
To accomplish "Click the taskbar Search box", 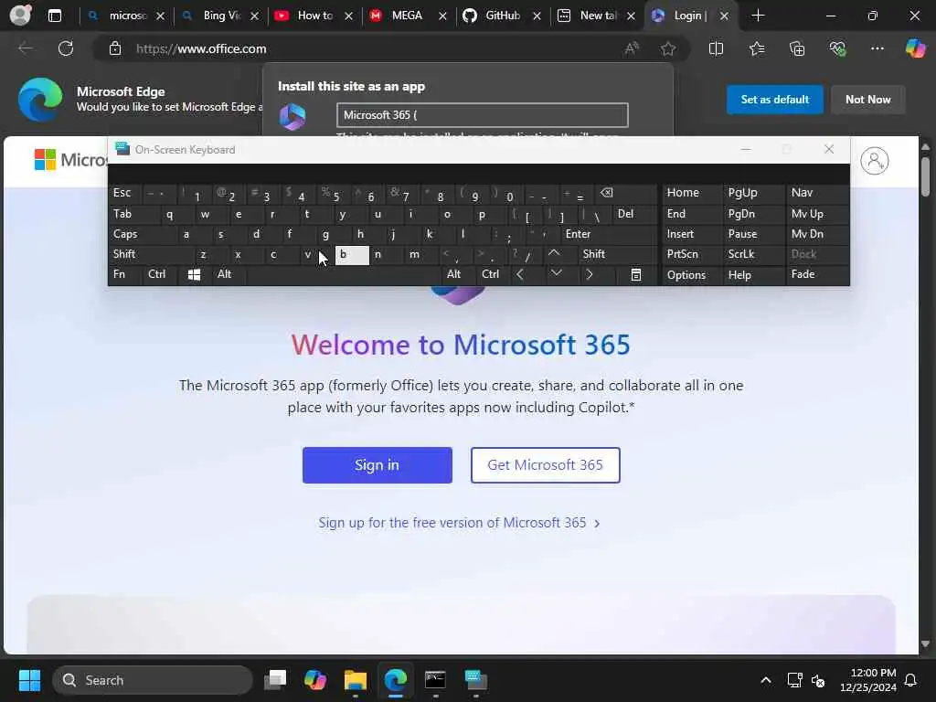I will point(153,680).
